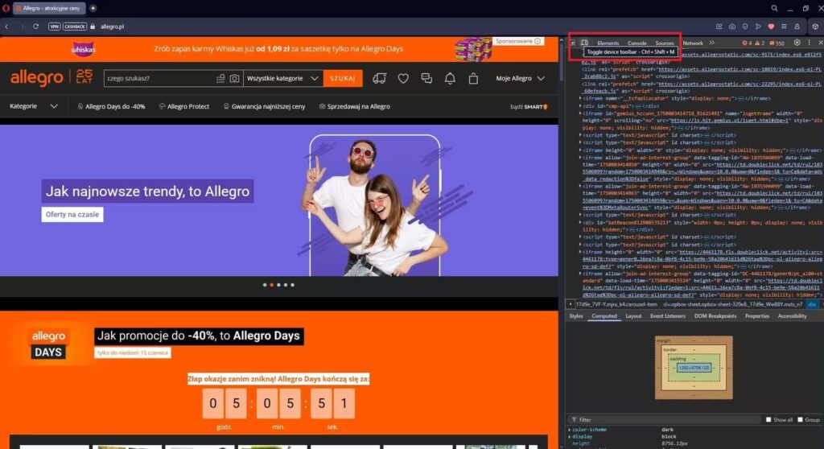This screenshot has height=449, width=824.
Task: Show more DevTools tabs with double chevron
Action: point(711,43)
